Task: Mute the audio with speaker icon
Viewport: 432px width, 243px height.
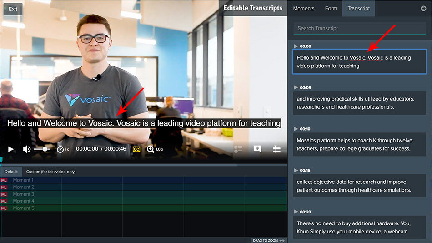Action: (27, 149)
